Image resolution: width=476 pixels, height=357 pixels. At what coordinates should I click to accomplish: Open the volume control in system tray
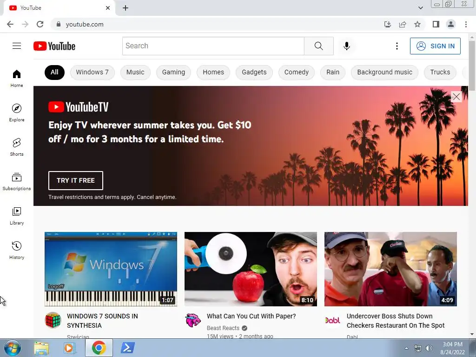coord(429,348)
